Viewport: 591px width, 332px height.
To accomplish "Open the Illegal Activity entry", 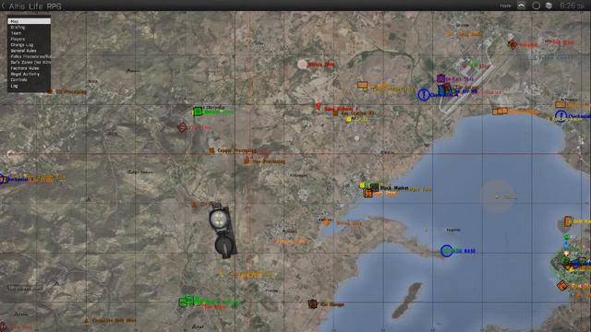I will 29,74.
